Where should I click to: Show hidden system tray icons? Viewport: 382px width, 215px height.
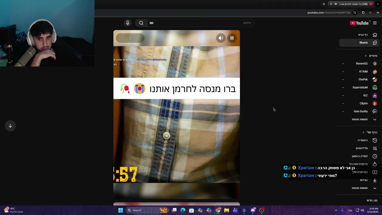pyautogui.click(x=336, y=210)
